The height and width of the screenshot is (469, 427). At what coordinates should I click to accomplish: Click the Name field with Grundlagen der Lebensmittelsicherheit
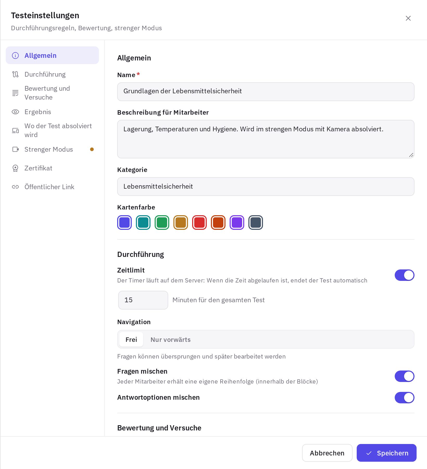266,92
